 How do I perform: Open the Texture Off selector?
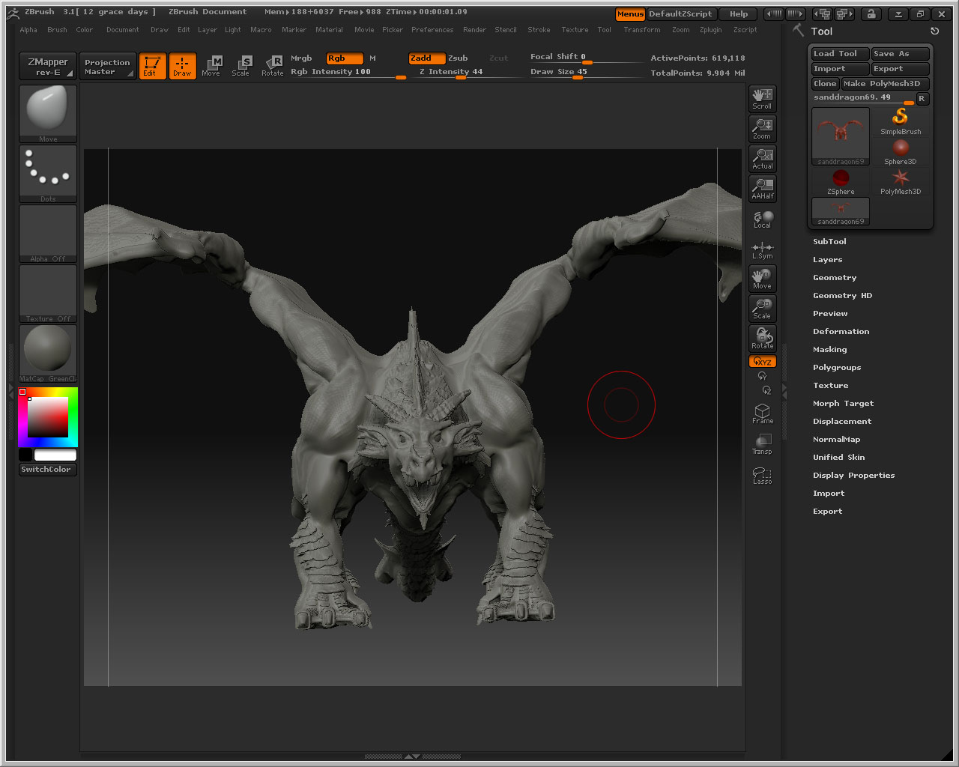pyautogui.click(x=48, y=293)
